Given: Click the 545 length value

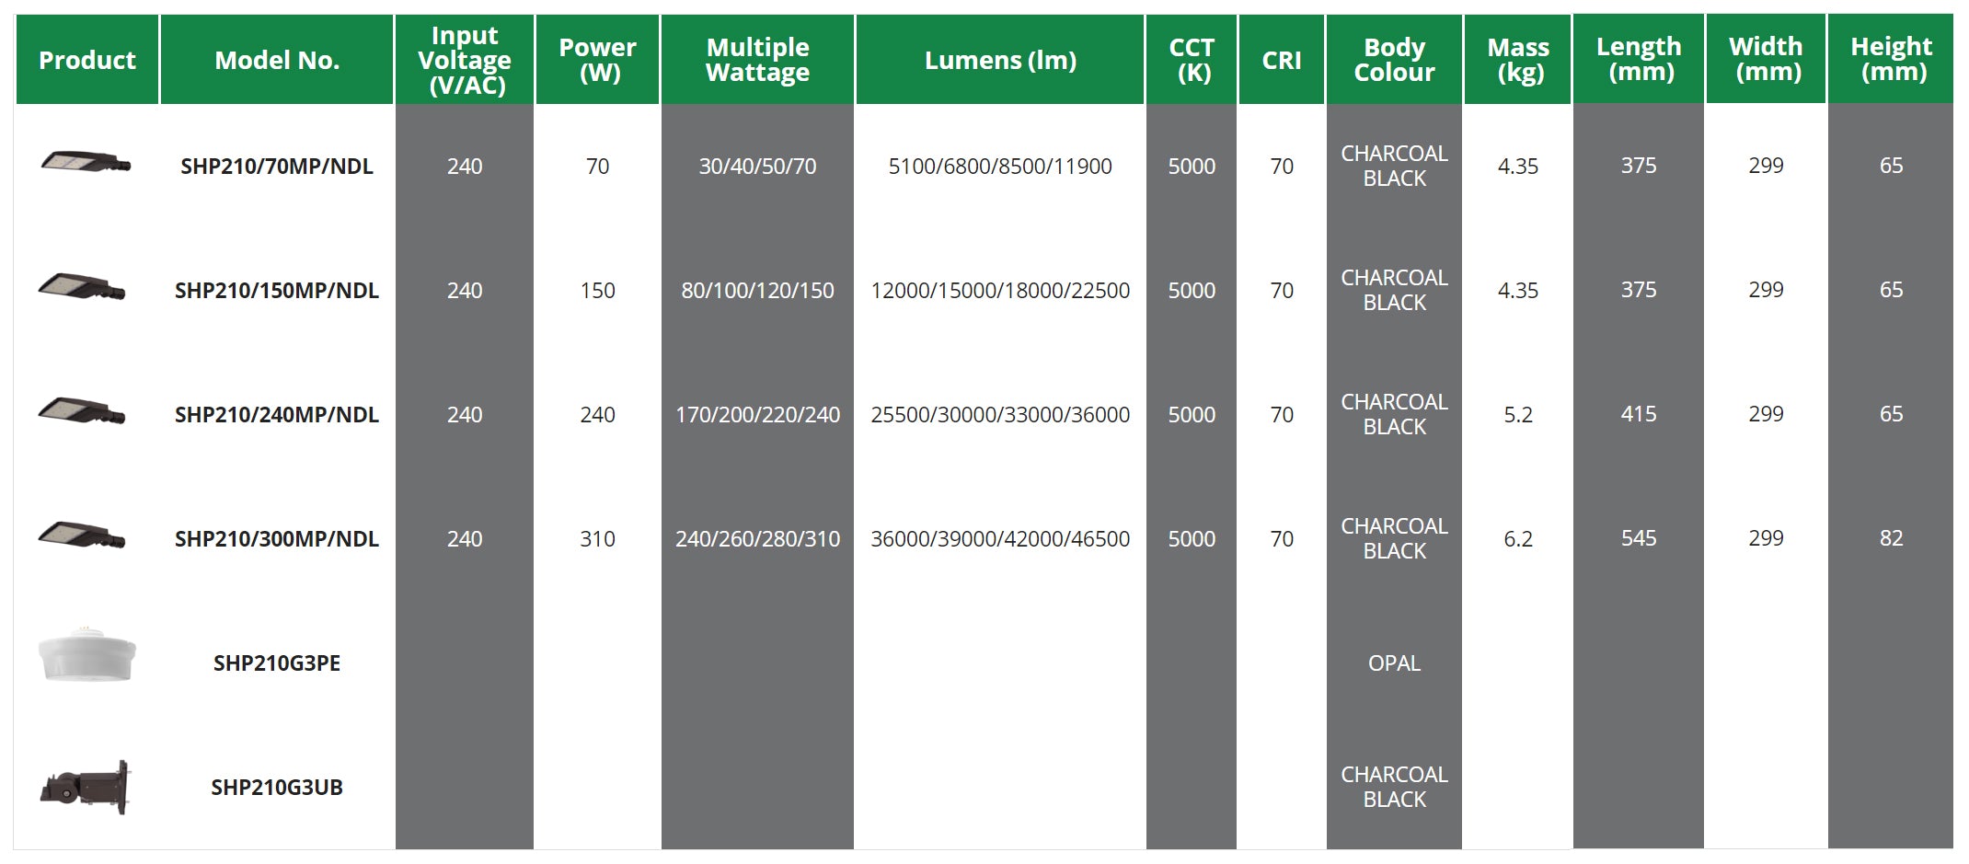Looking at the screenshot, I should [x=1639, y=538].
